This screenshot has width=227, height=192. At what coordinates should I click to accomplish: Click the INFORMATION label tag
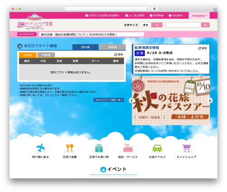click(x=27, y=34)
